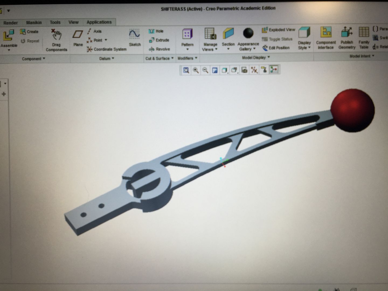The height and width of the screenshot is (291, 388).
Task: Click the Repaint screen icon
Action: click(215, 70)
